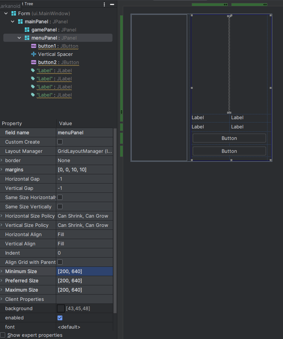The image size is (283, 339).
Task: Hide the Component Tree panel
Action: pyautogui.click(x=112, y=4)
